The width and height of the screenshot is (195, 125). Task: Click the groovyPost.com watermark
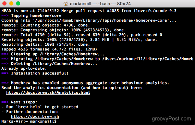point(171,119)
